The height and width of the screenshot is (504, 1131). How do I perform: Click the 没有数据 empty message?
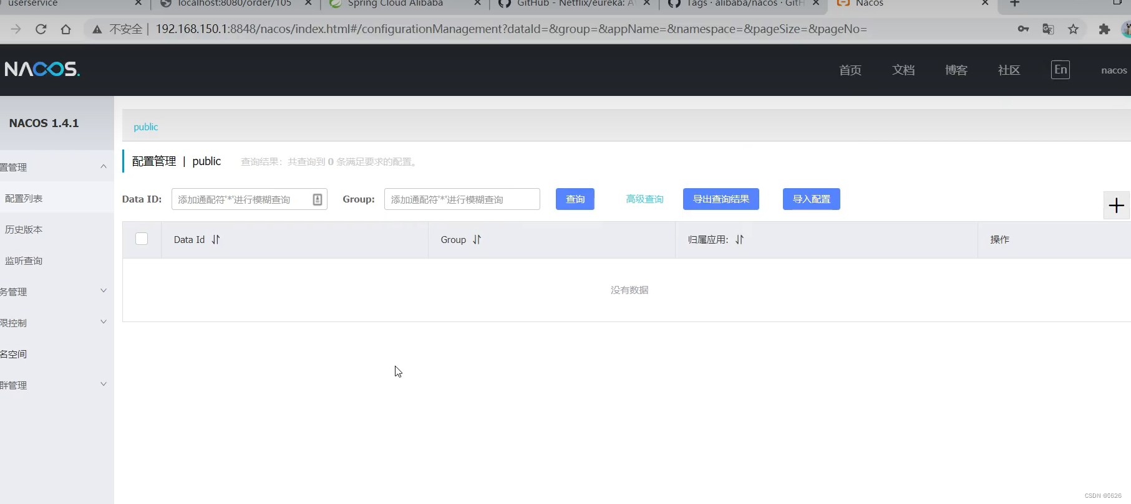pos(629,290)
